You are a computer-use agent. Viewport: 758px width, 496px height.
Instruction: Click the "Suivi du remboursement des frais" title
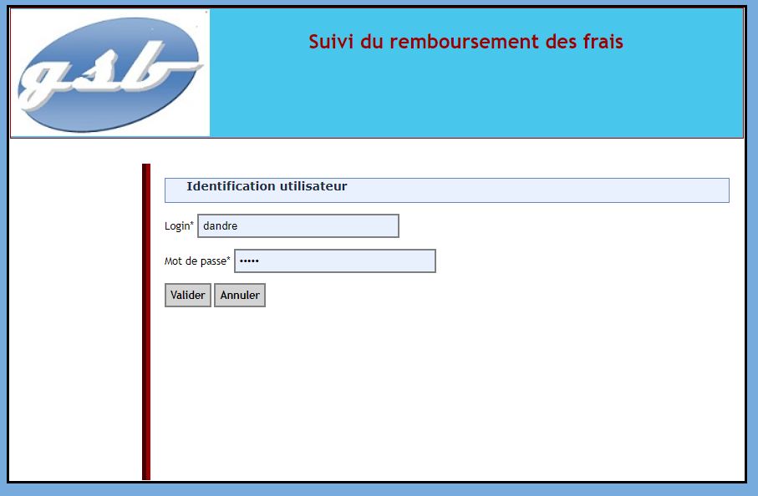465,42
